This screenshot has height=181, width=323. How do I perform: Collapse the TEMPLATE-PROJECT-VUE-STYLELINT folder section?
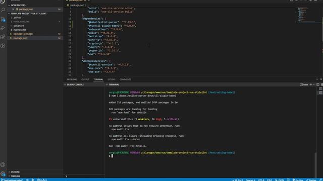pyautogui.click(x=35, y=14)
